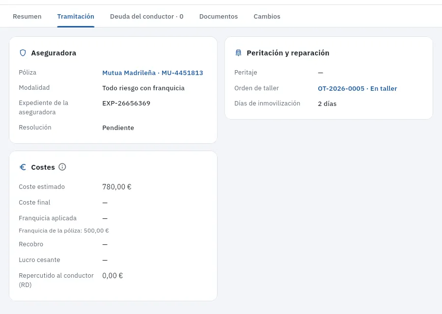Viewport: 442px width, 314px height.
Task: Click the 2 días immobilization value
Action: (327, 104)
